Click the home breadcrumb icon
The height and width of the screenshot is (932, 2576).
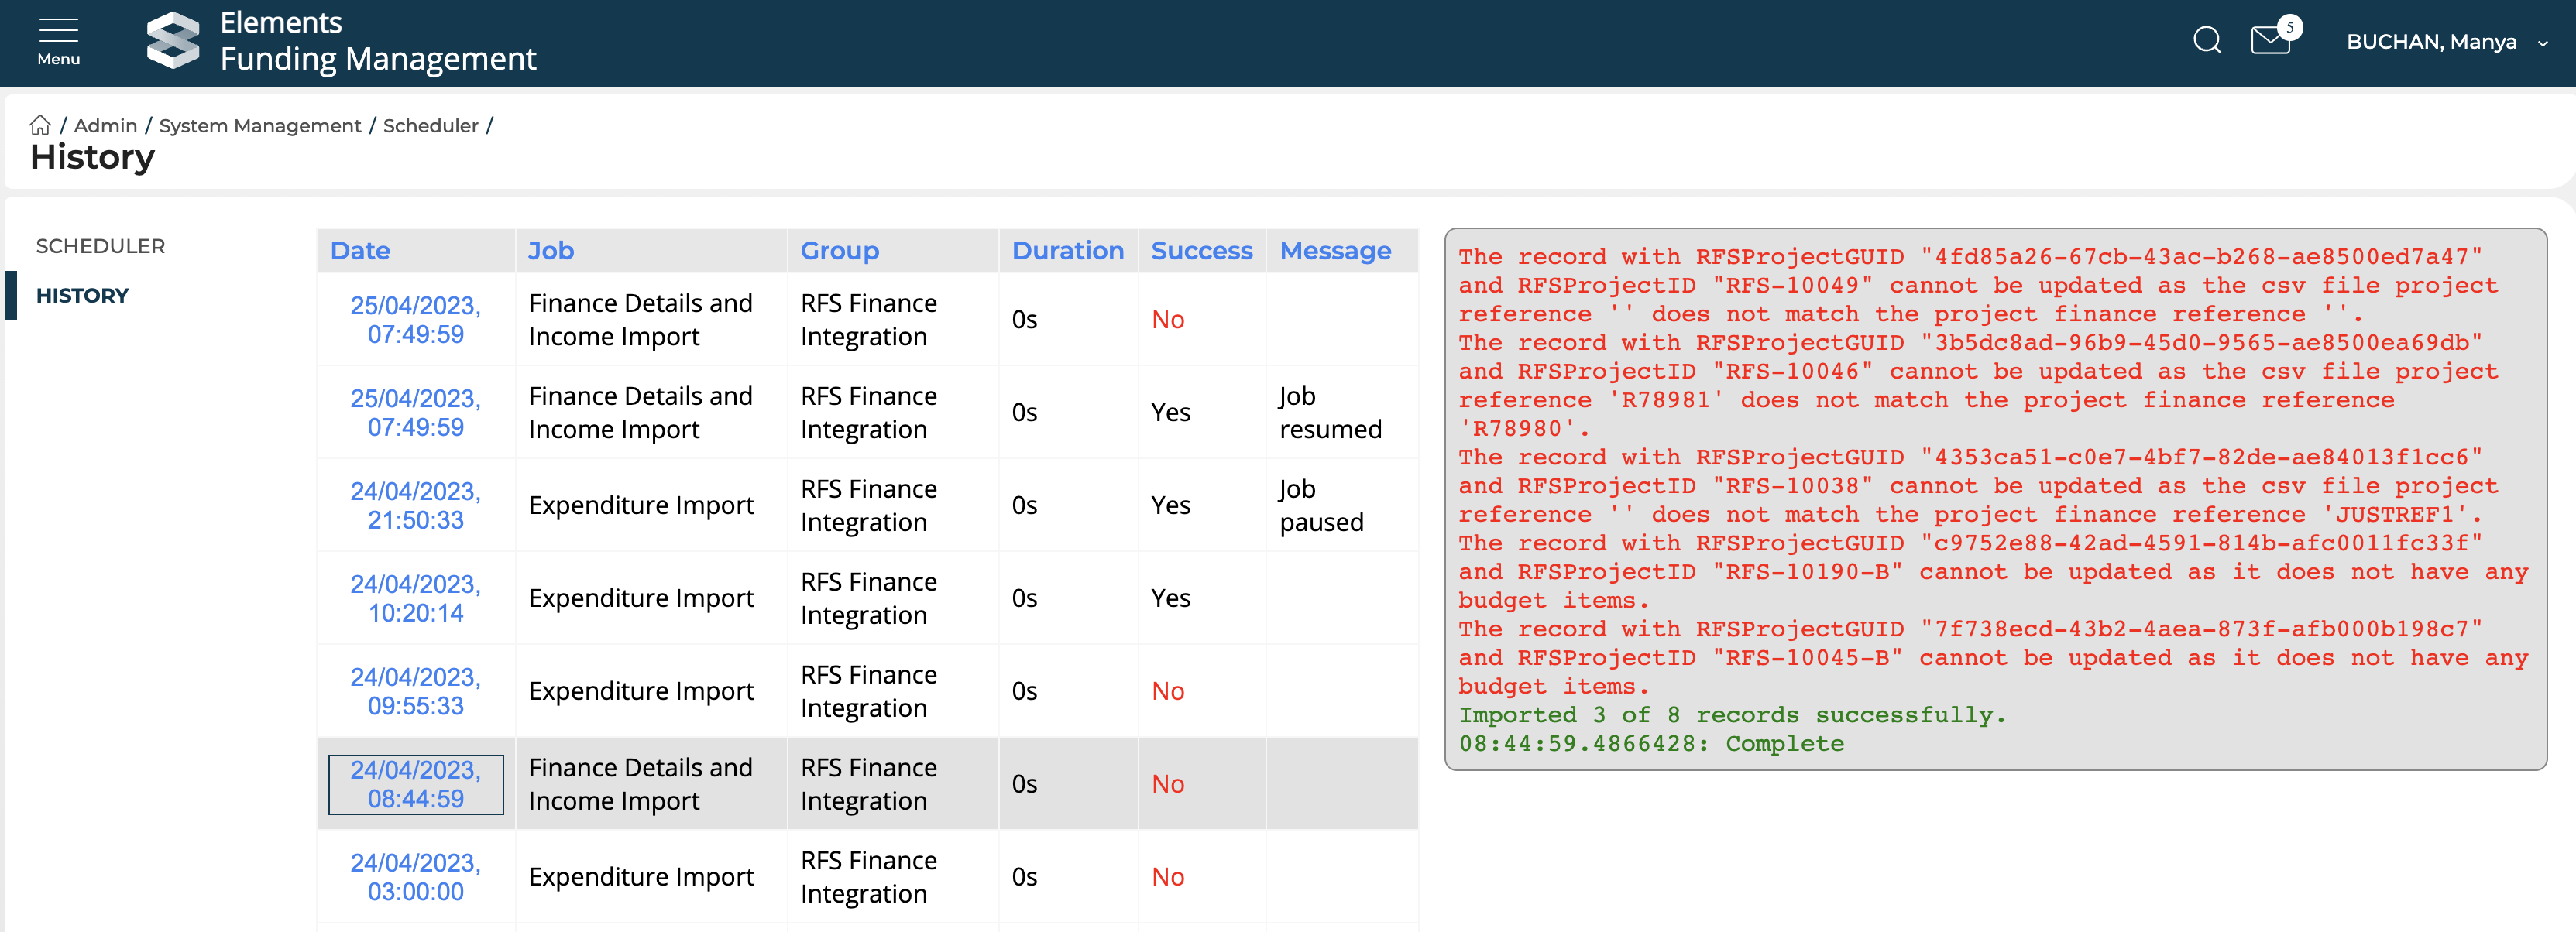[40, 125]
